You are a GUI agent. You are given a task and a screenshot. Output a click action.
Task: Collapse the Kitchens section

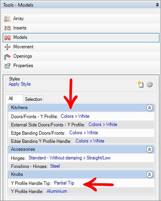pos(149,108)
